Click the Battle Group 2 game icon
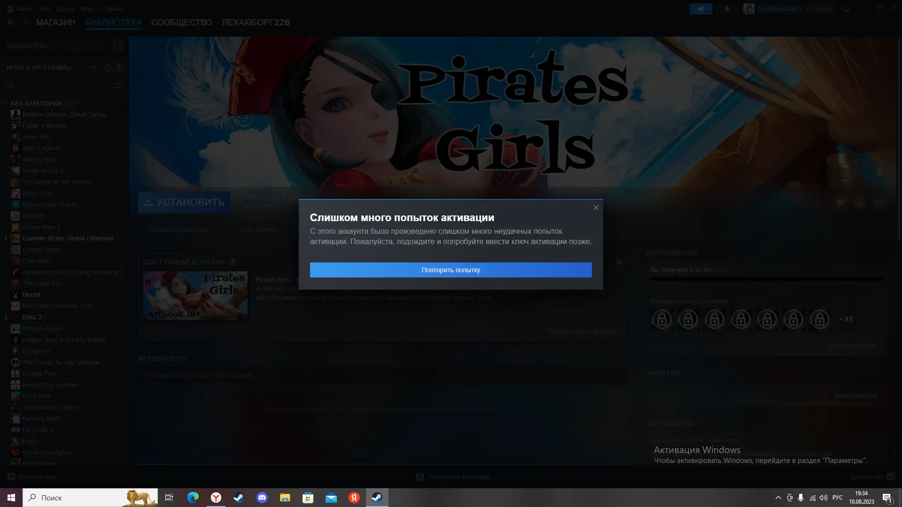902x507 pixels. [x=16, y=171]
